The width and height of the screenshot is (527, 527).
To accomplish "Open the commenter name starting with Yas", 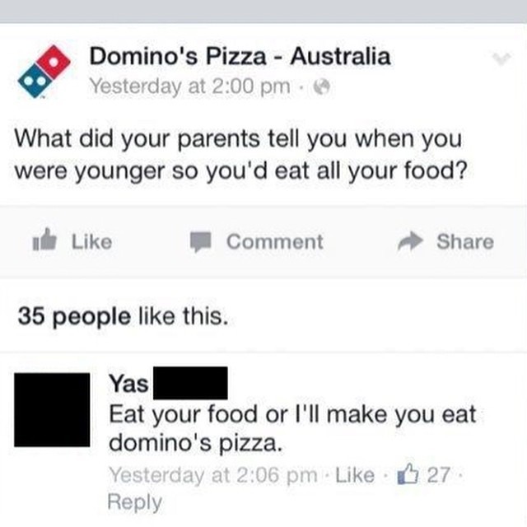I will coord(168,383).
